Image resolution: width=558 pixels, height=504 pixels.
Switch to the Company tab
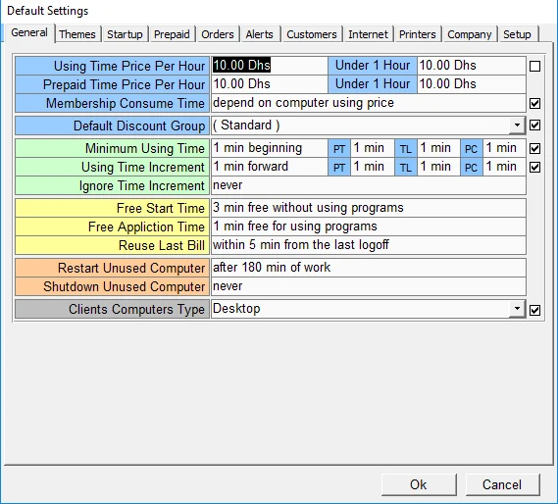pos(470,34)
